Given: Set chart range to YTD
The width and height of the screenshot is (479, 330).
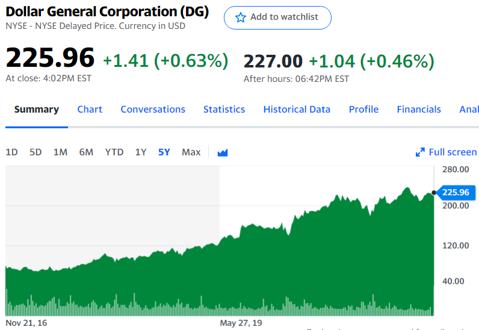Looking at the screenshot, I should pyautogui.click(x=114, y=152).
